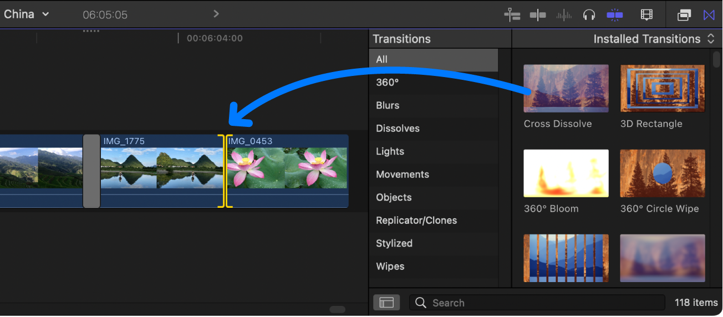Toggle timeline snapping
723x317 pixels.
614,15
